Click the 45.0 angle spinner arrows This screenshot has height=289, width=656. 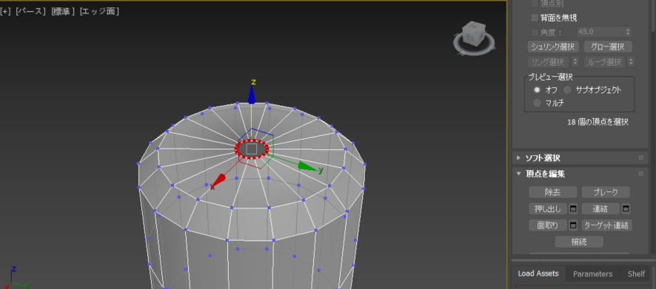pos(628,32)
